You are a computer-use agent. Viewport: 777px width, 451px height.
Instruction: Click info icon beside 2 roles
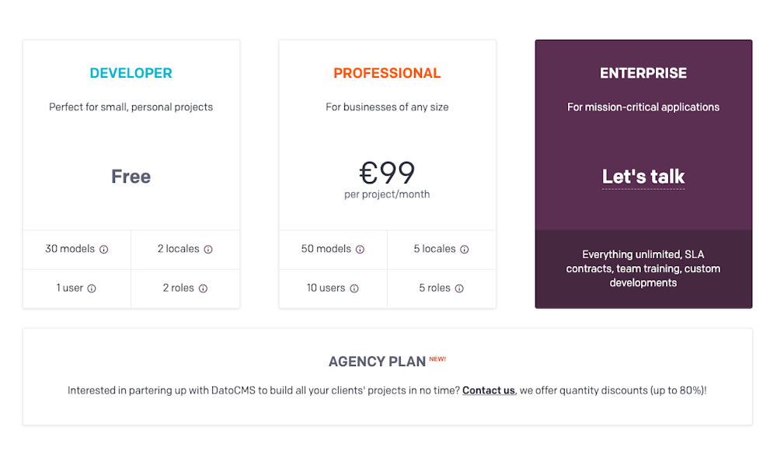203,288
